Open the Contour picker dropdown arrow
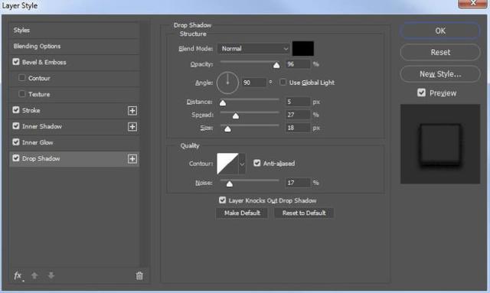Image resolution: width=490 pixels, height=293 pixels. pos(242,164)
